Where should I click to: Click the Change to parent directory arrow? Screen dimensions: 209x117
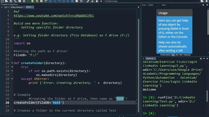(207, 1)
